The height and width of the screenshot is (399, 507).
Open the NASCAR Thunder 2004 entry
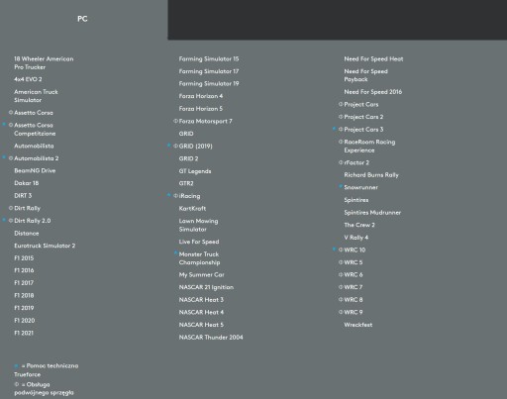[x=211, y=338]
